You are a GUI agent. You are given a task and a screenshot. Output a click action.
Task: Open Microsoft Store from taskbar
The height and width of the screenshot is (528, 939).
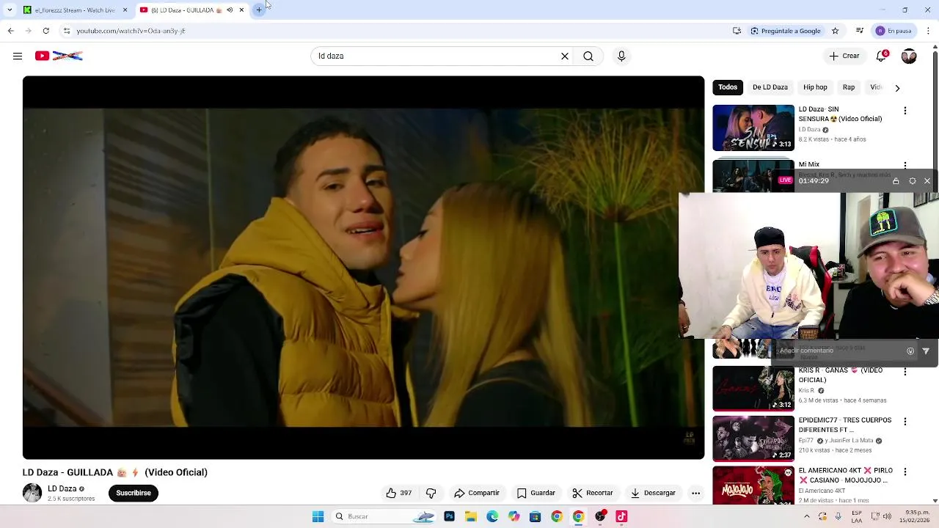tap(535, 516)
